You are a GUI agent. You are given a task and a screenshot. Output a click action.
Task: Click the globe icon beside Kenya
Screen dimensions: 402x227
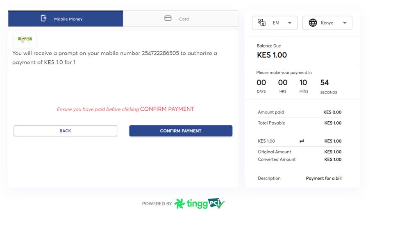click(x=313, y=23)
